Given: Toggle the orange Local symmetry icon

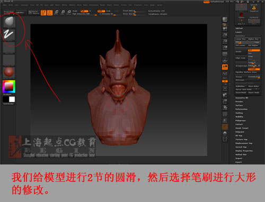Looking at the screenshot, I should tap(225, 67).
